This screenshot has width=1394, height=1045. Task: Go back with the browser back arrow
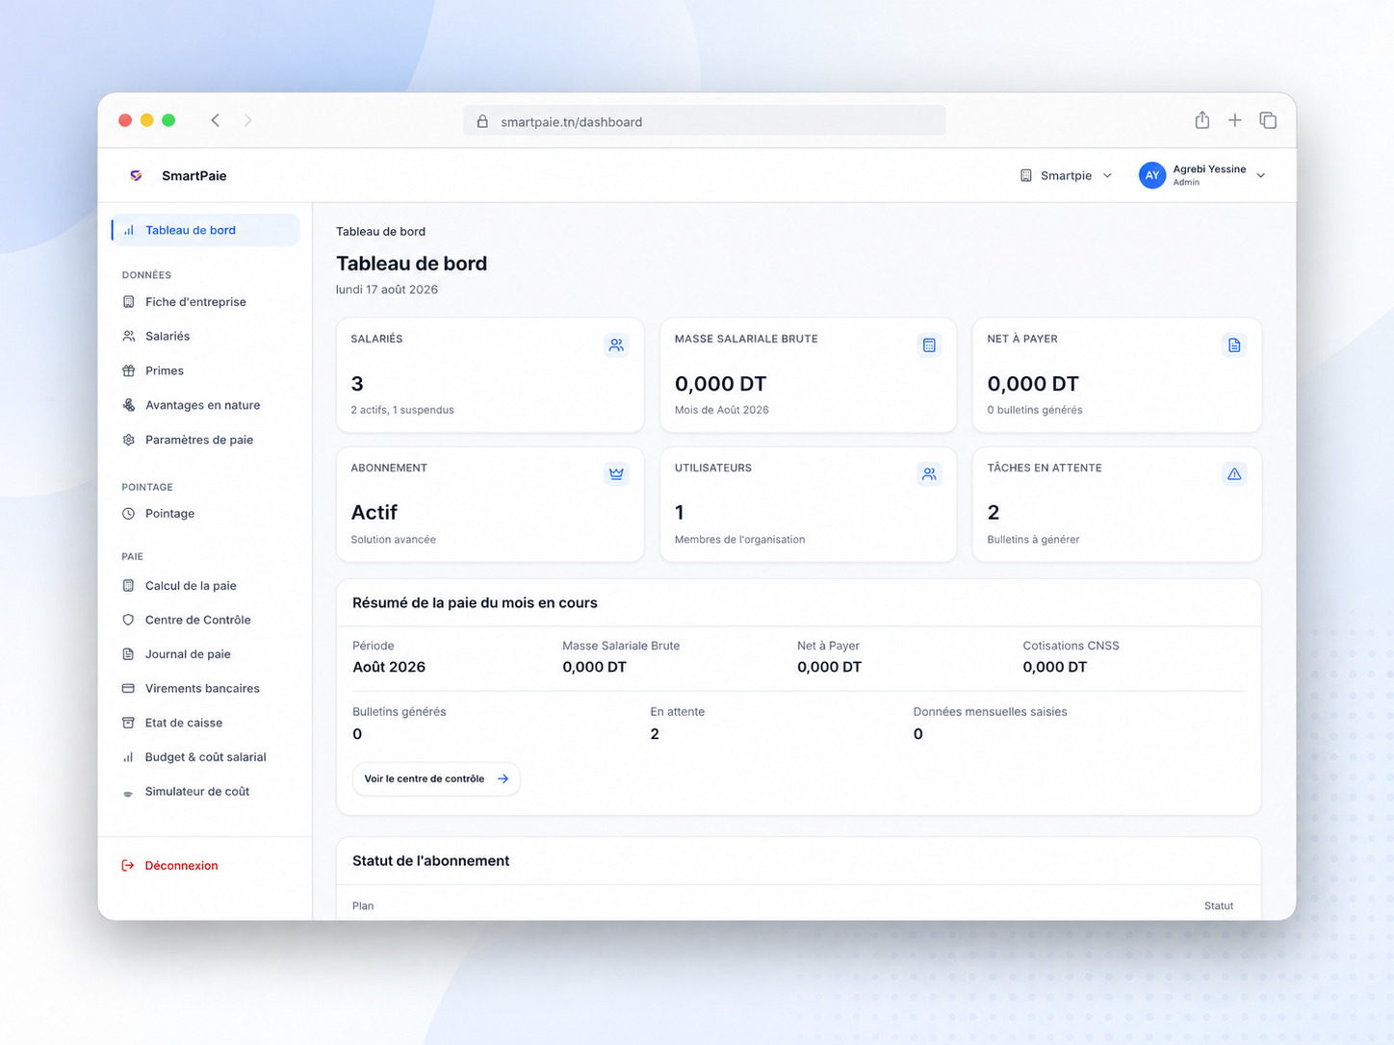pyautogui.click(x=216, y=120)
